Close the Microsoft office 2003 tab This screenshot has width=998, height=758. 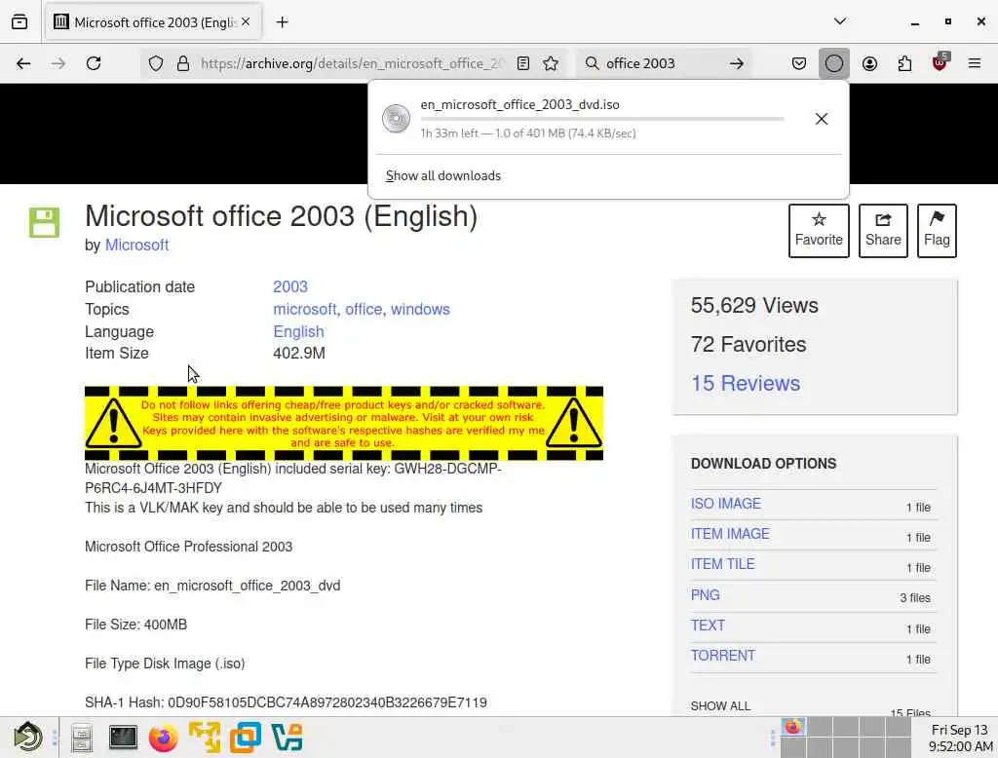pos(246,22)
